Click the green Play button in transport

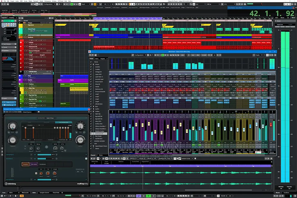[148, 196]
